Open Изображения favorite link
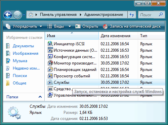This screenshot has height=125, width=168. click(x=26, y=53)
